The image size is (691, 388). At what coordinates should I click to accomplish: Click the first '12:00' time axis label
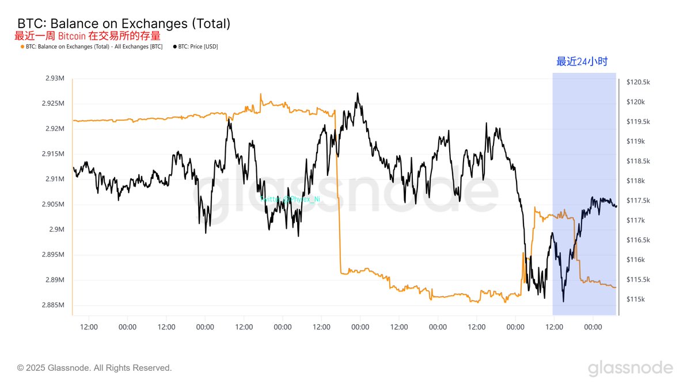[89, 327]
